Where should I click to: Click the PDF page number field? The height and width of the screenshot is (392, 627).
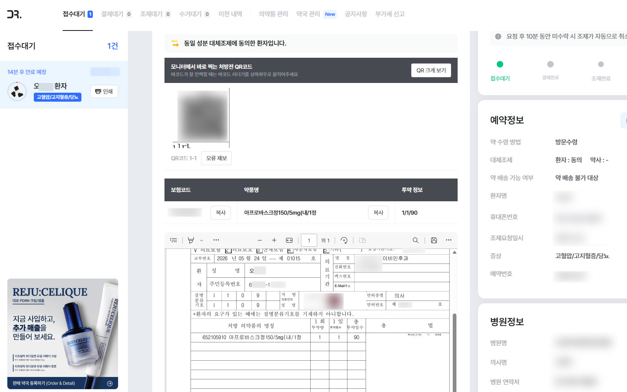click(309, 240)
